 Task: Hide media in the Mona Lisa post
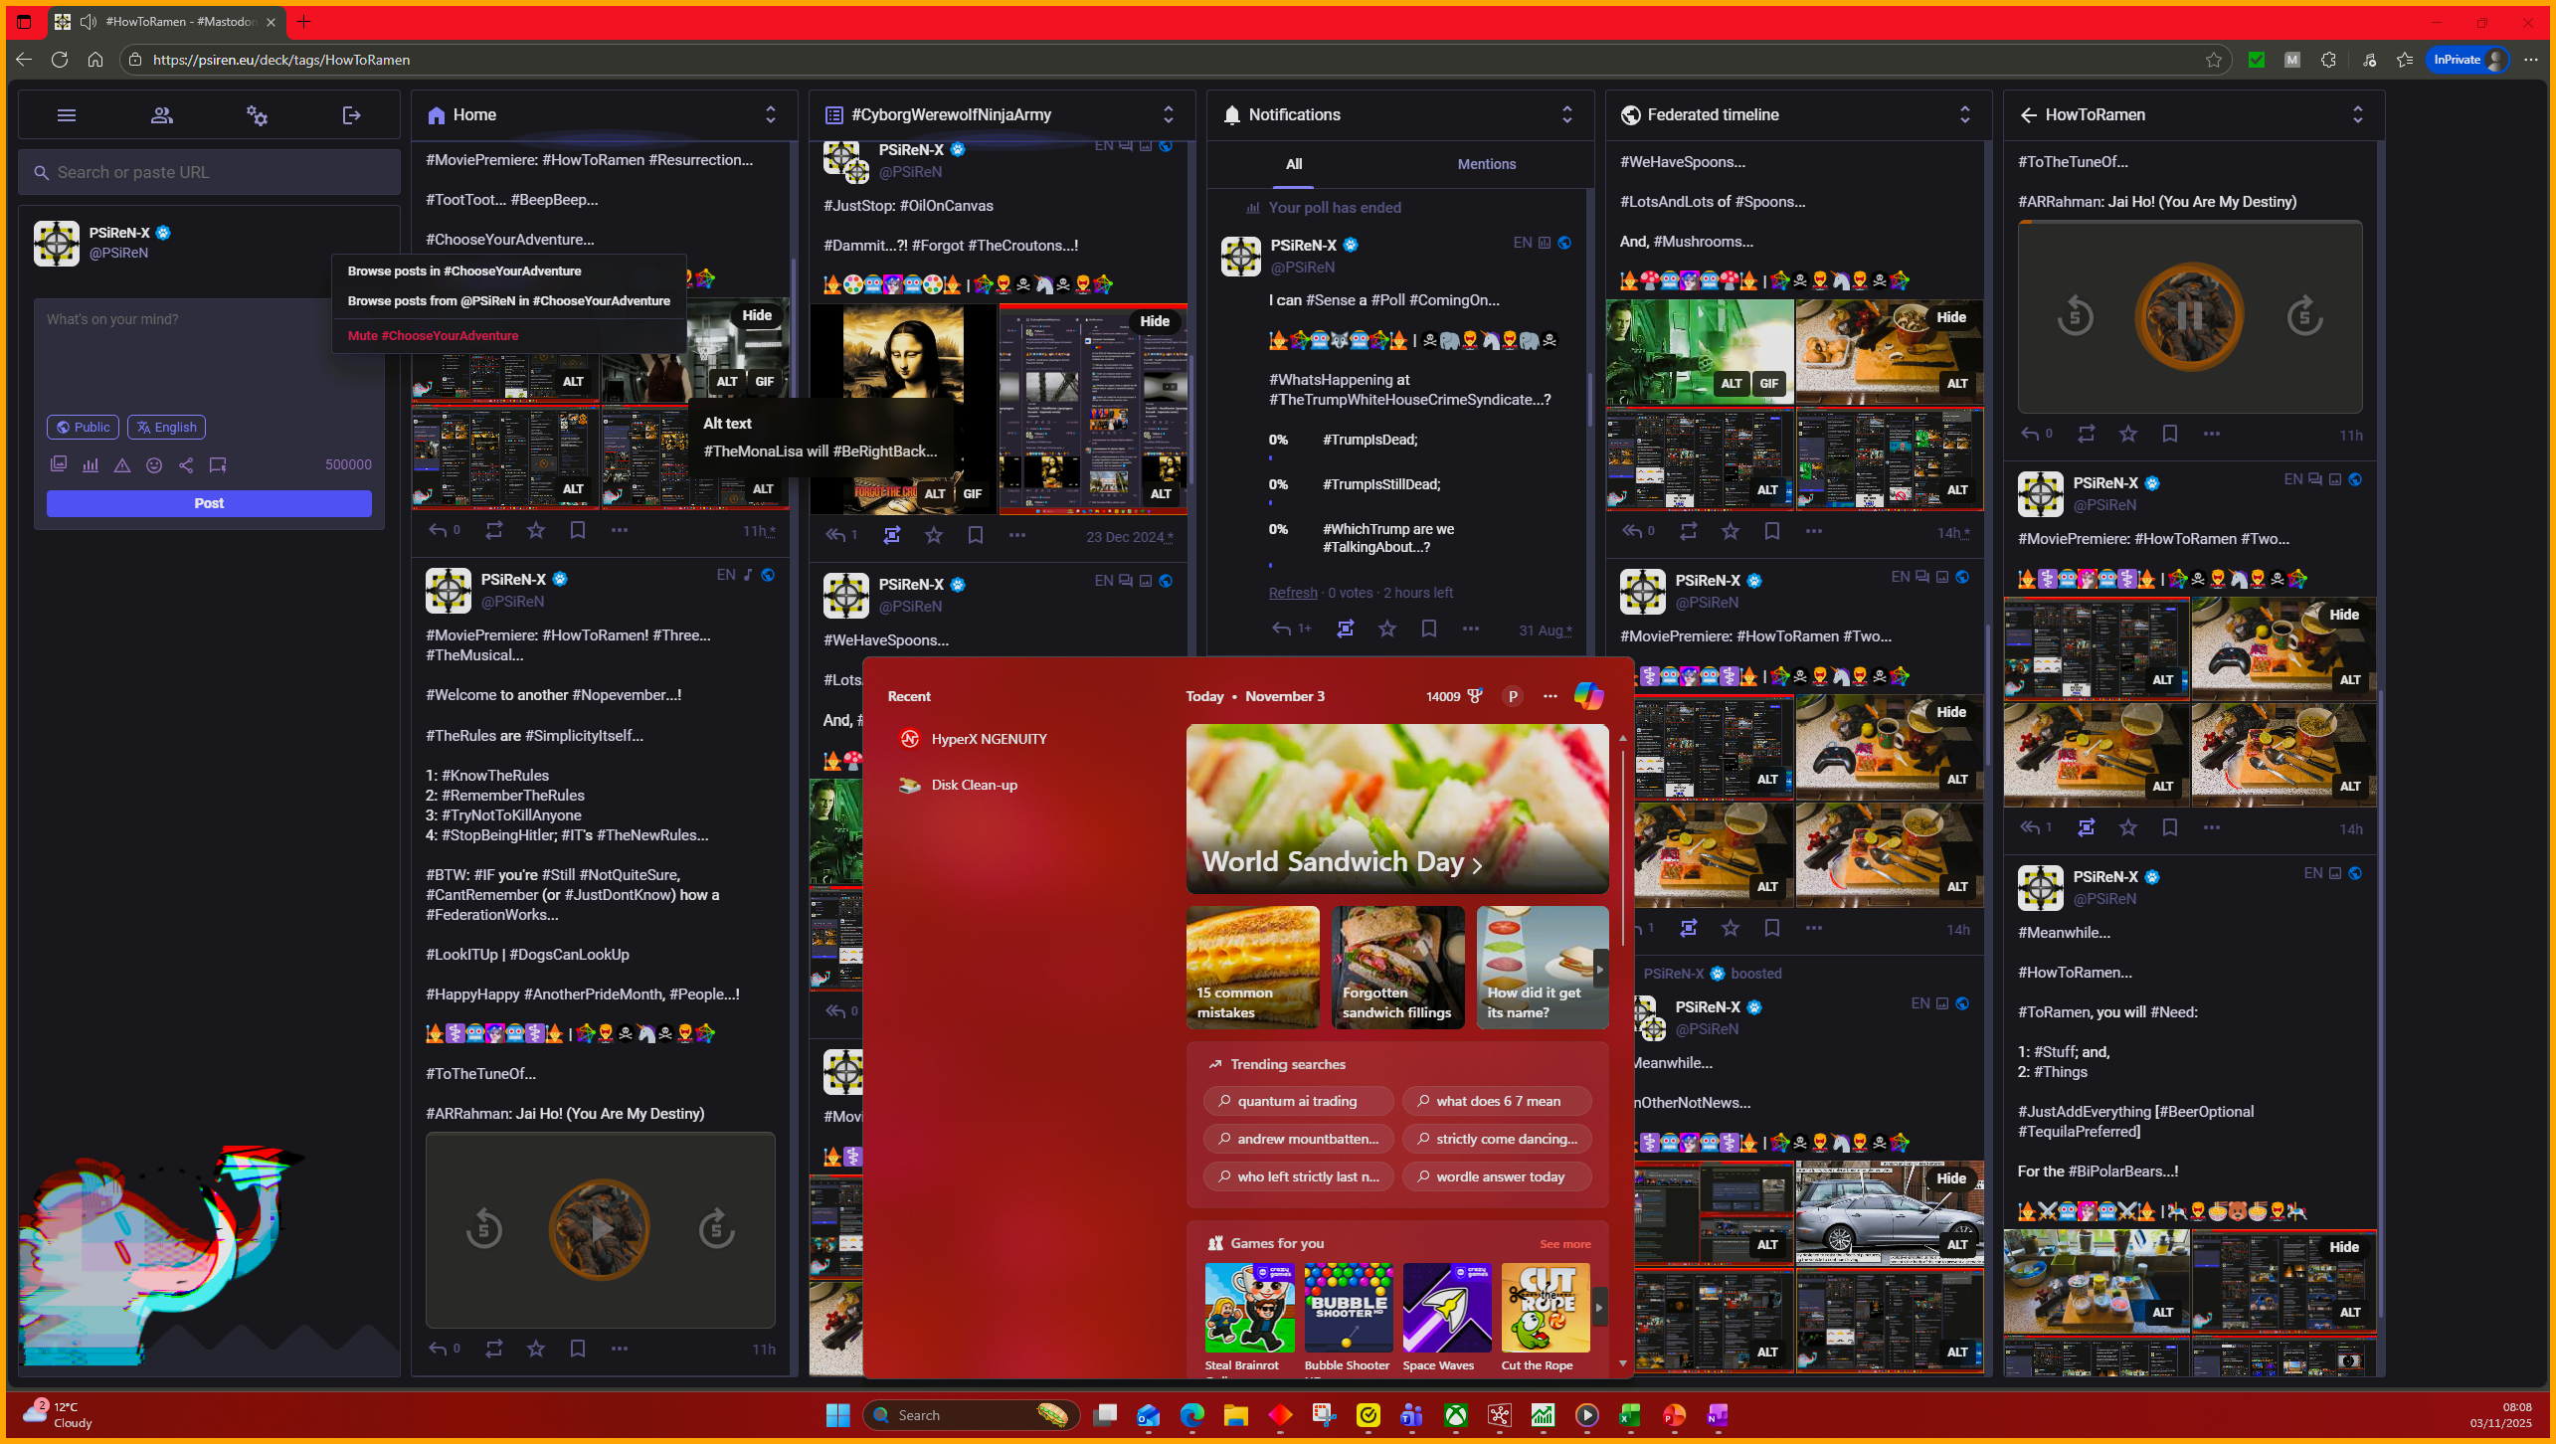coord(1154,321)
